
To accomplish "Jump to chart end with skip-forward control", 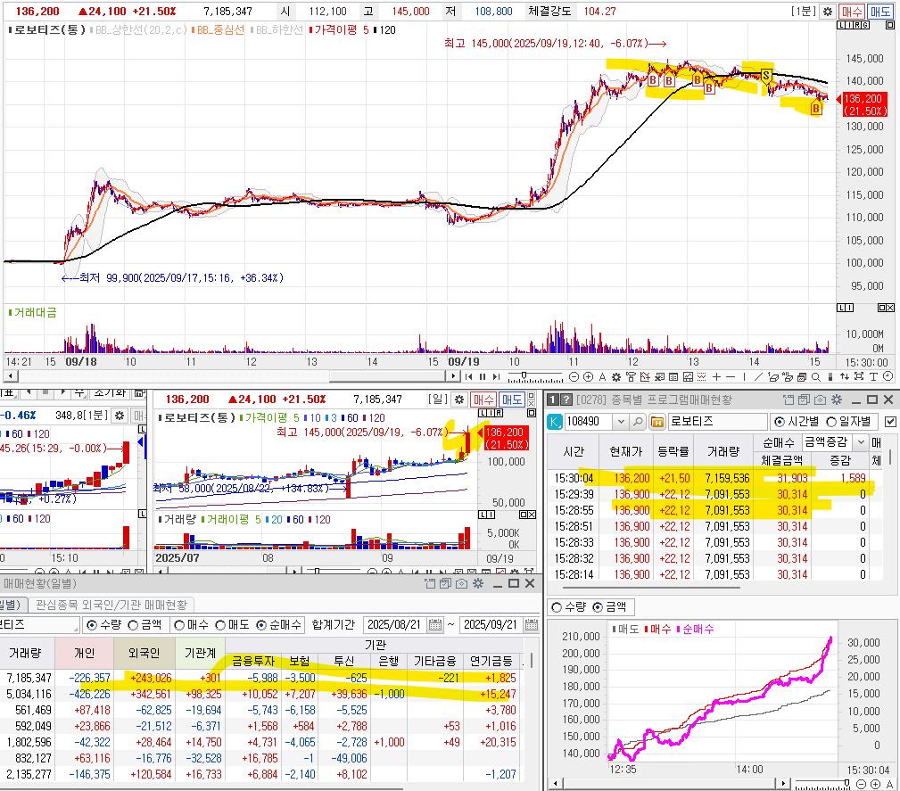I will (497, 376).
